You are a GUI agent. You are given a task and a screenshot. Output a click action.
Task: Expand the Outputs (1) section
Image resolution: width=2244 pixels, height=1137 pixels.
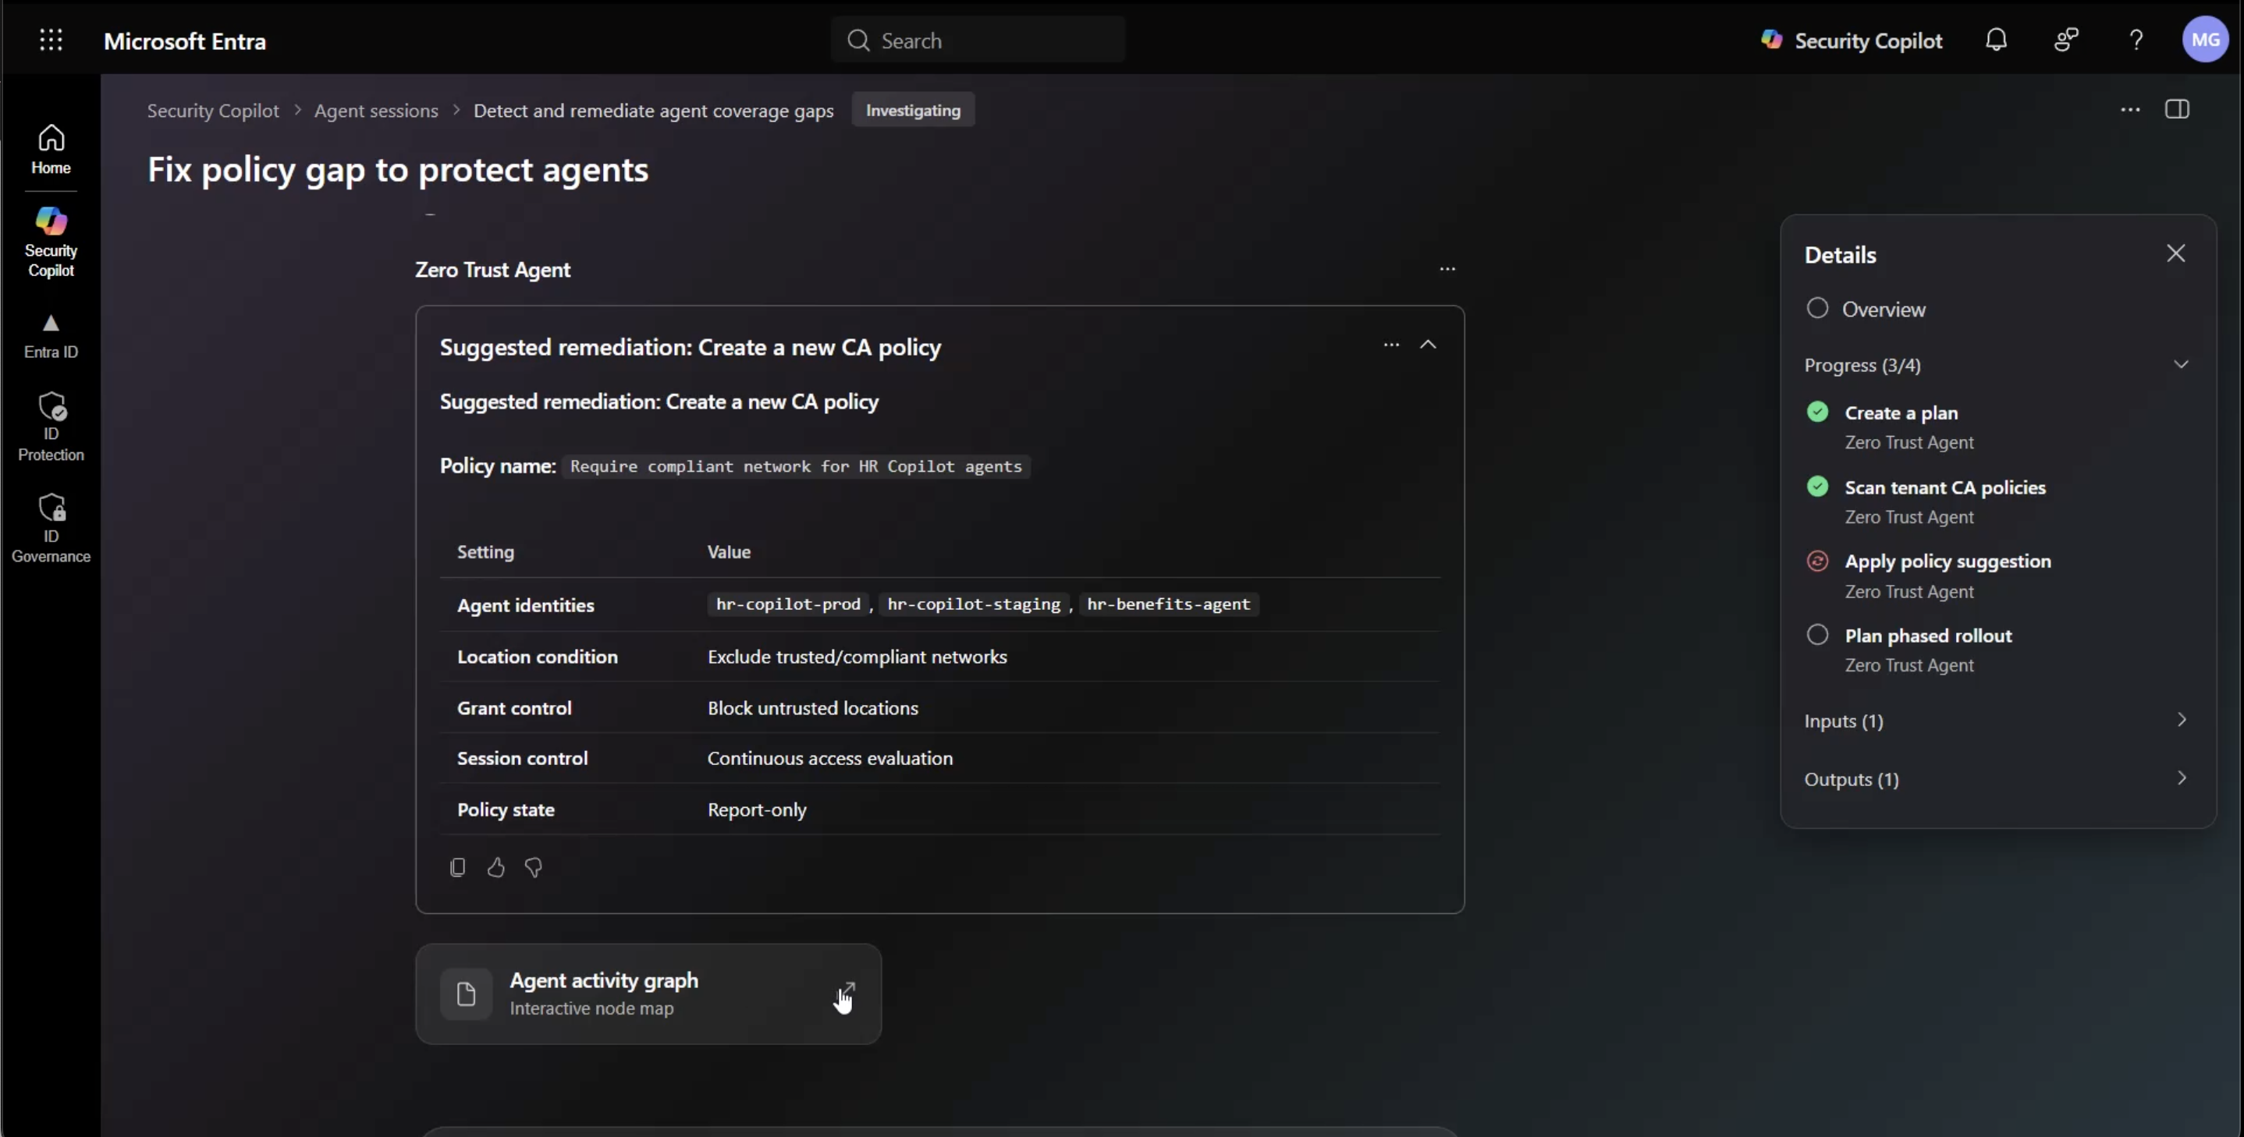point(1996,779)
